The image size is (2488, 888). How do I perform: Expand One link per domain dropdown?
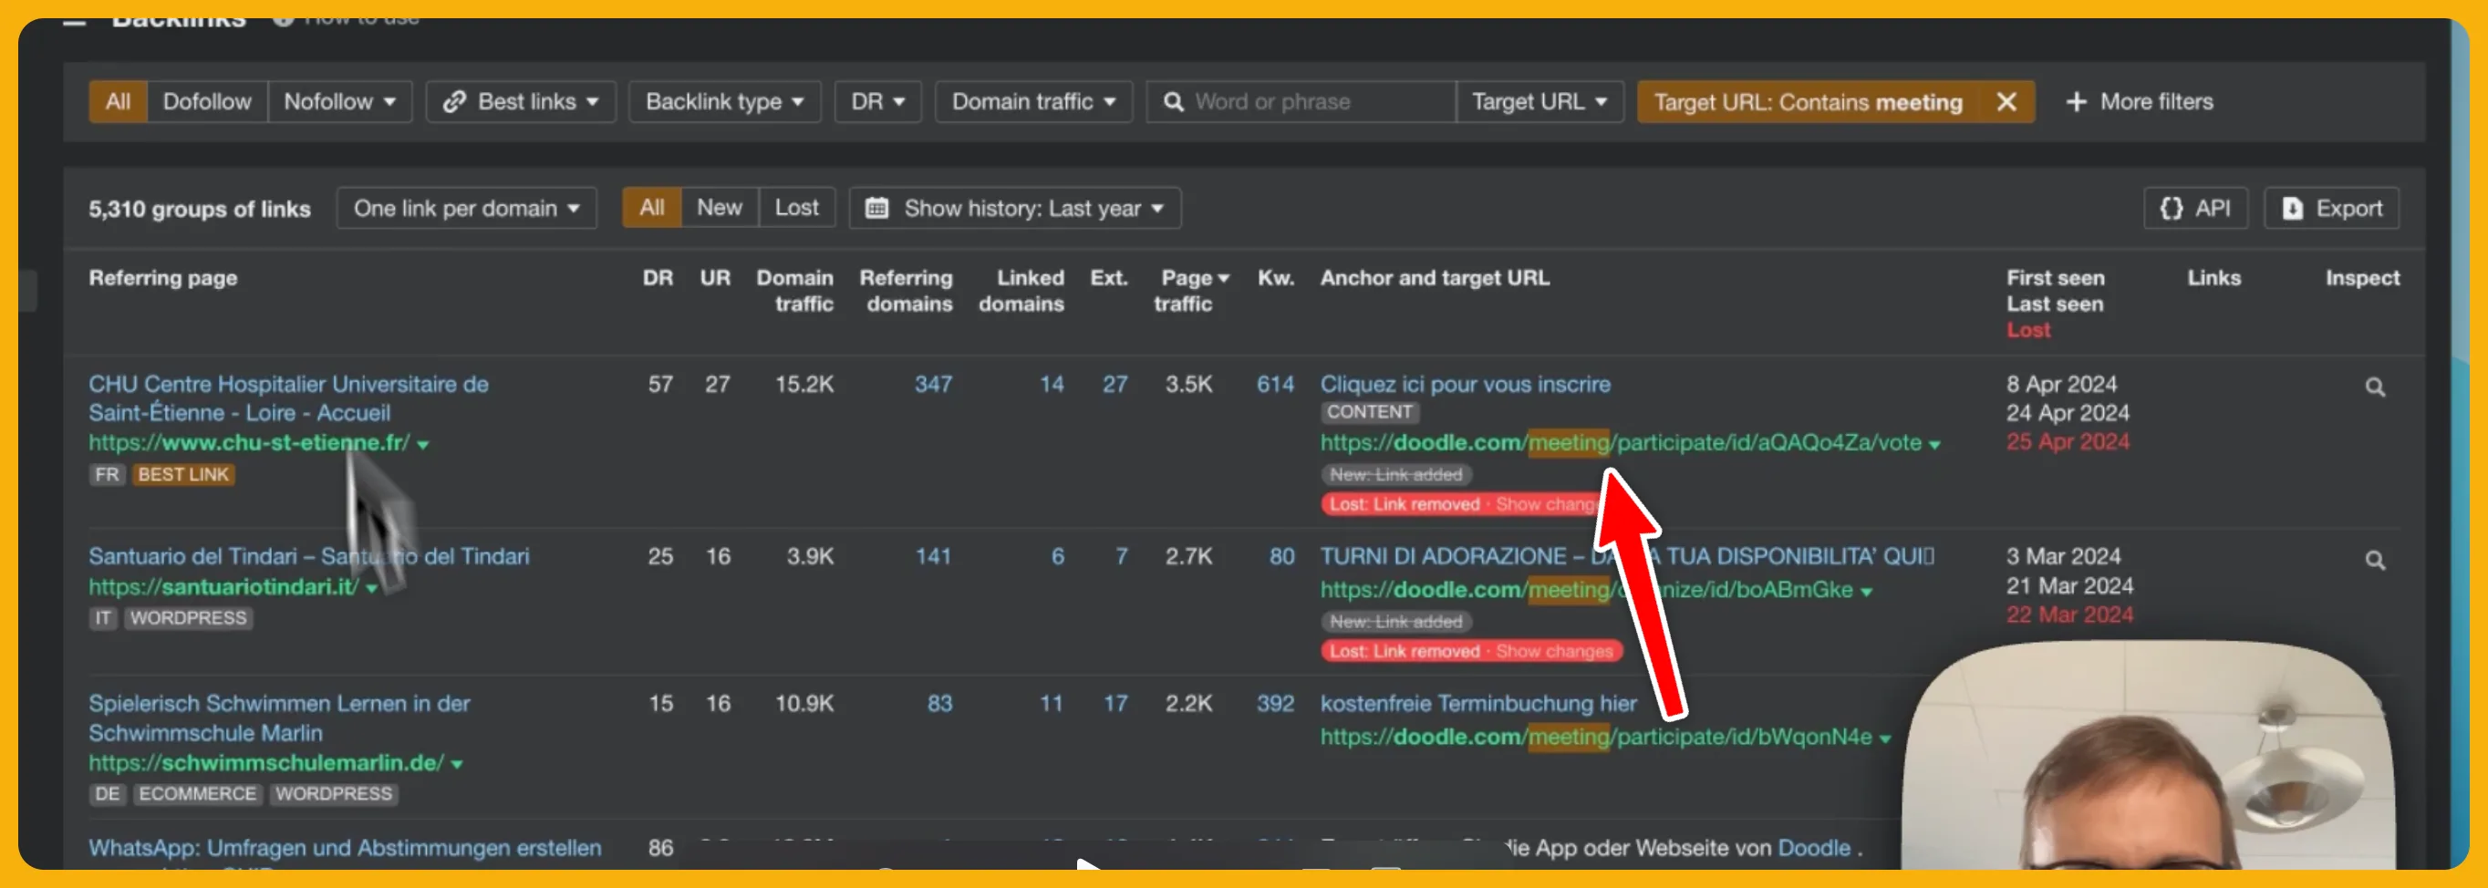467,209
